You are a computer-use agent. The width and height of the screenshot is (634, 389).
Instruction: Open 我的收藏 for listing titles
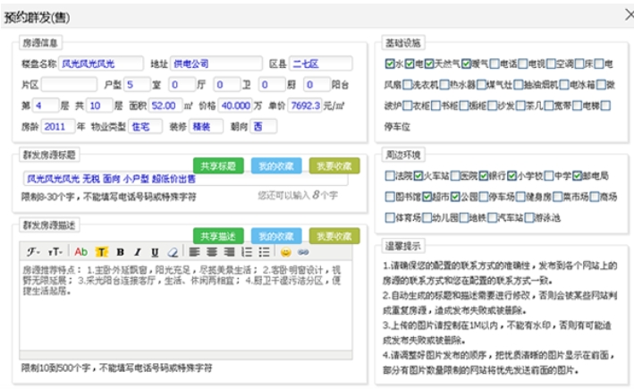[276, 165]
